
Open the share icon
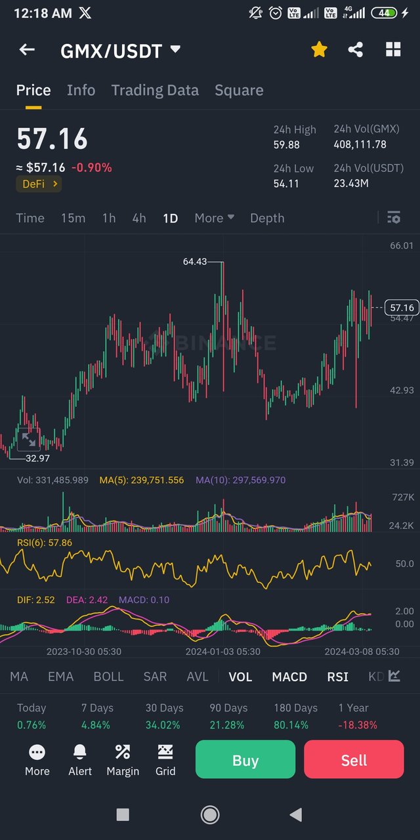tap(356, 49)
